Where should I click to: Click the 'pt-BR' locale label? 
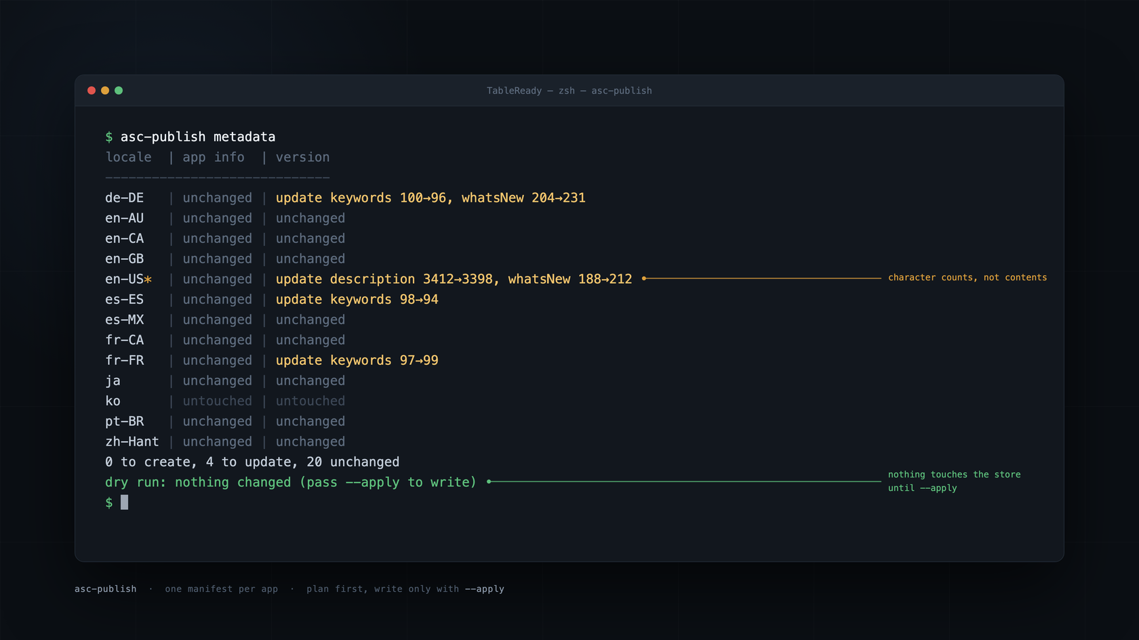pyautogui.click(x=124, y=421)
